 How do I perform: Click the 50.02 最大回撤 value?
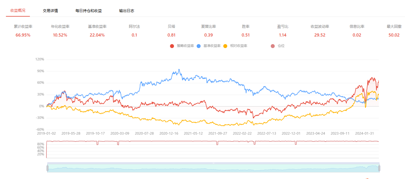pyautogui.click(x=394, y=35)
